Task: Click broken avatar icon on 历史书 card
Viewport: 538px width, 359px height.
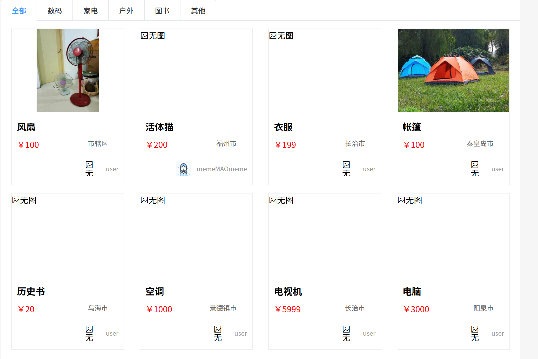Action: tap(89, 333)
